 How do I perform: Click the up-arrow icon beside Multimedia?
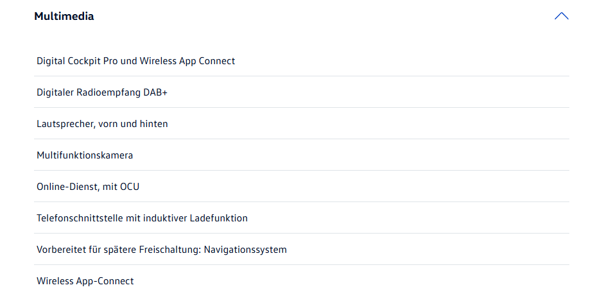[x=561, y=16]
